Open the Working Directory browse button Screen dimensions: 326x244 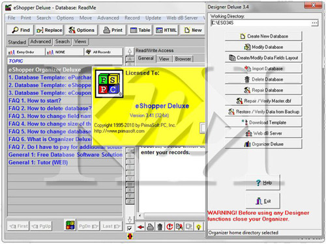point(314,23)
